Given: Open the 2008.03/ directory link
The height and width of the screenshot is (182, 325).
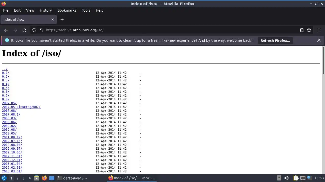Looking at the screenshot, I should (x=9, y=118).
